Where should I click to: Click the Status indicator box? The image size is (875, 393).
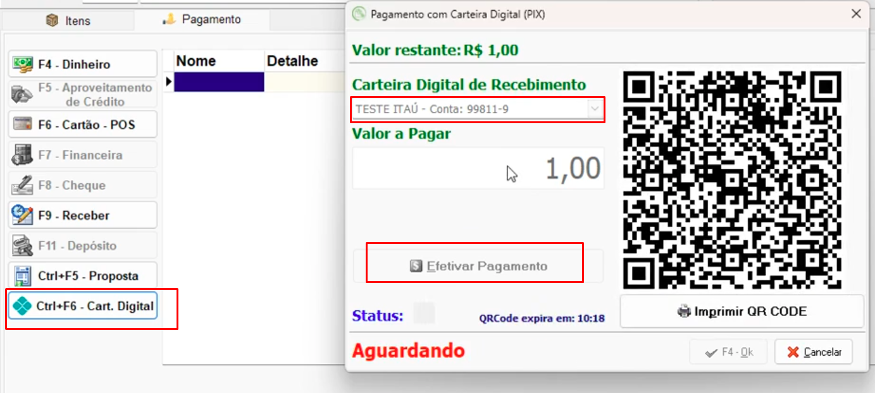click(x=423, y=313)
